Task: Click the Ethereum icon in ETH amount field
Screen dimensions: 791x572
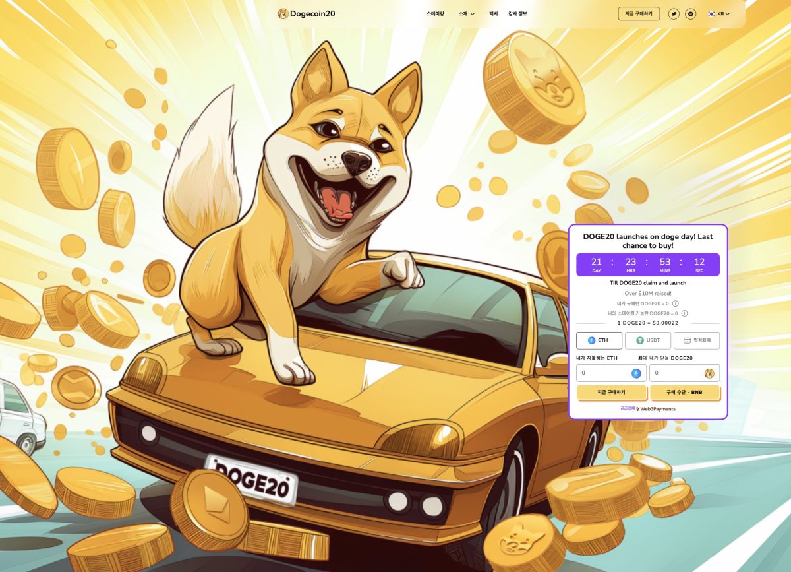Action: [x=636, y=373]
